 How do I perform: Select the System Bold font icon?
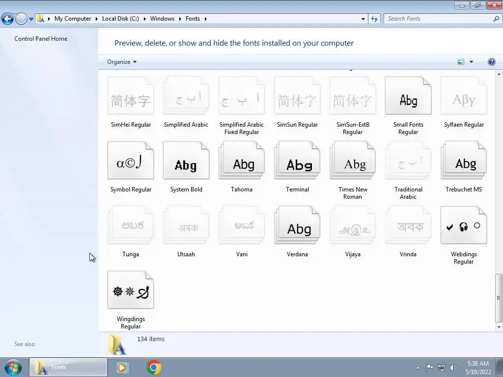click(x=186, y=161)
